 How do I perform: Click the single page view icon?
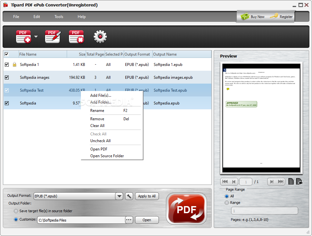click(x=291, y=181)
